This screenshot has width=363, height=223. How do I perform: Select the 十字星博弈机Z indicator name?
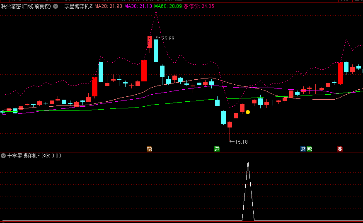(76, 7)
